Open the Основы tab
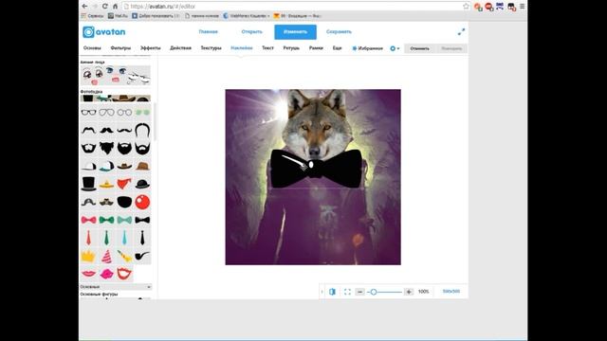 coord(92,48)
